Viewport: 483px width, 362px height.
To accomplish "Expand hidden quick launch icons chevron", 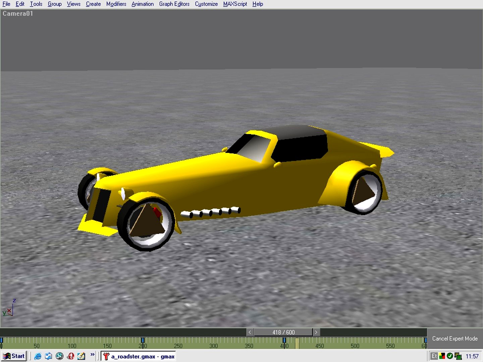I will [93, 355].
